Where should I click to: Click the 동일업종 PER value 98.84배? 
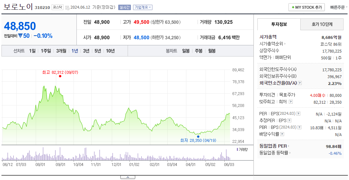pos(333,147)
